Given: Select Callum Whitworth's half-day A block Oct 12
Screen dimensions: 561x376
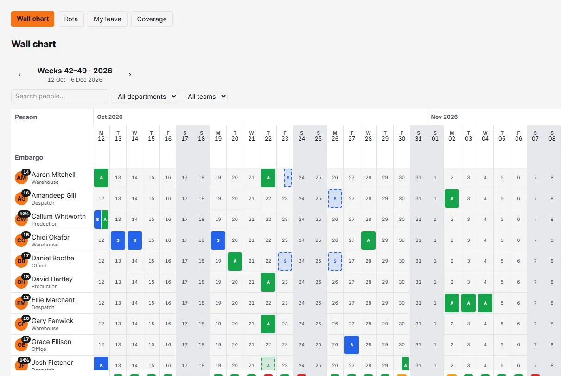Looking at the screenshot, I should [x=105, y=220].
